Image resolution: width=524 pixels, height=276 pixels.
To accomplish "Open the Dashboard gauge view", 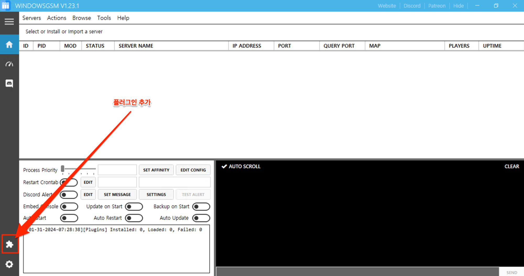I will [x=9, y=64].
